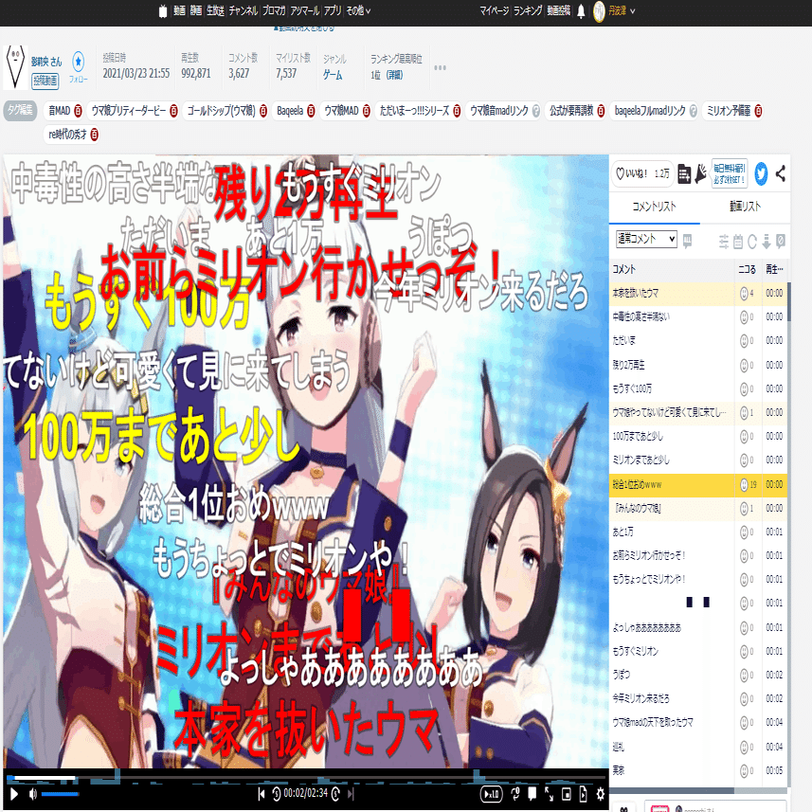Open the ゲーム genre link
This screenshot has width=812, height=812.
(333, 76)
